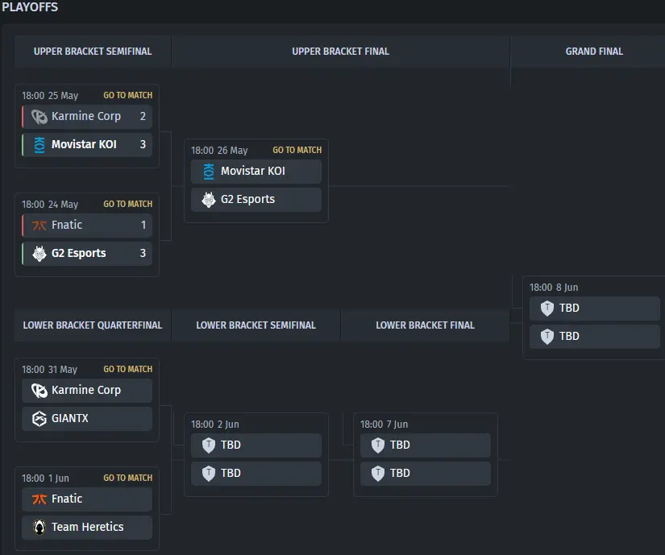Go to match on 24 May
This screenshot has width=665, height=555.
(x=127, y=204)
